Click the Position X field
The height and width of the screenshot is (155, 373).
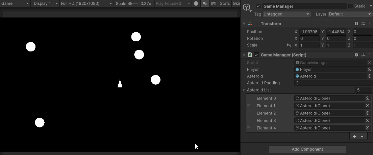tap(309, 32)
